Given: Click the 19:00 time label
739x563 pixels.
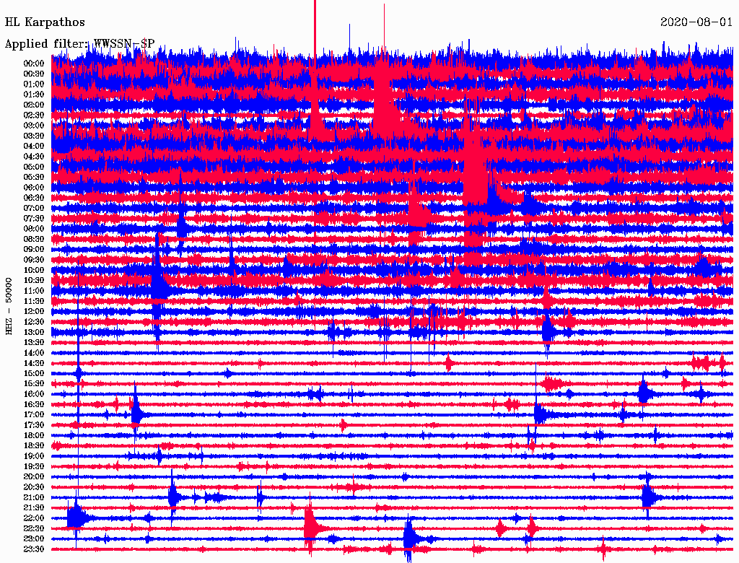Looking at the screenshot, I should click(x=34, y=456).
